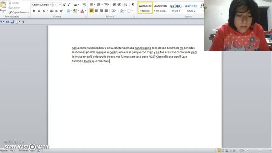Select web layout view icon
The height and width of the screenshot is (153, 272).
[x=227, y=150]
